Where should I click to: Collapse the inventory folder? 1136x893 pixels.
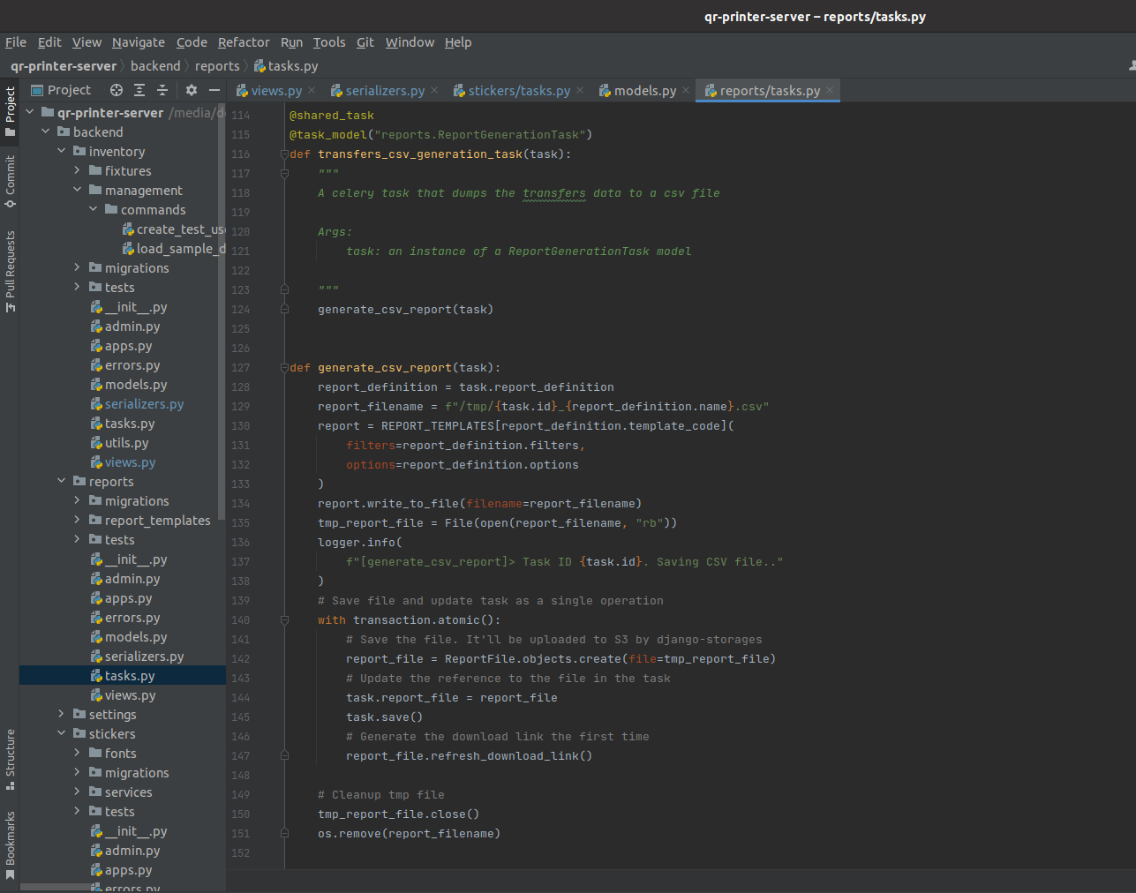(x=62, y=152)
